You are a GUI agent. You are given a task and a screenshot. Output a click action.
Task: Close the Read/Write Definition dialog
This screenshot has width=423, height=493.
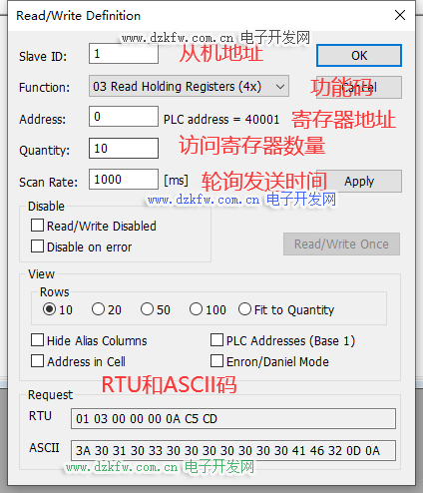click(x=400, y=15)
